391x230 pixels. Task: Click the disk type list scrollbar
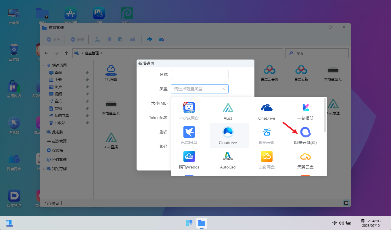tap(325, 115)
